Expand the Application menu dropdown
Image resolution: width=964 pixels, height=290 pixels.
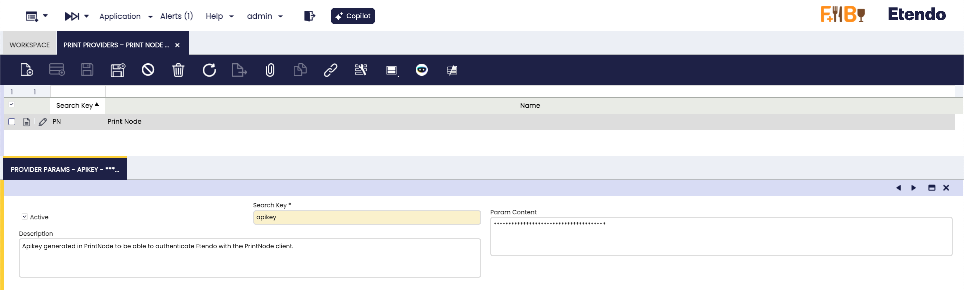click(x=126, y=16)
